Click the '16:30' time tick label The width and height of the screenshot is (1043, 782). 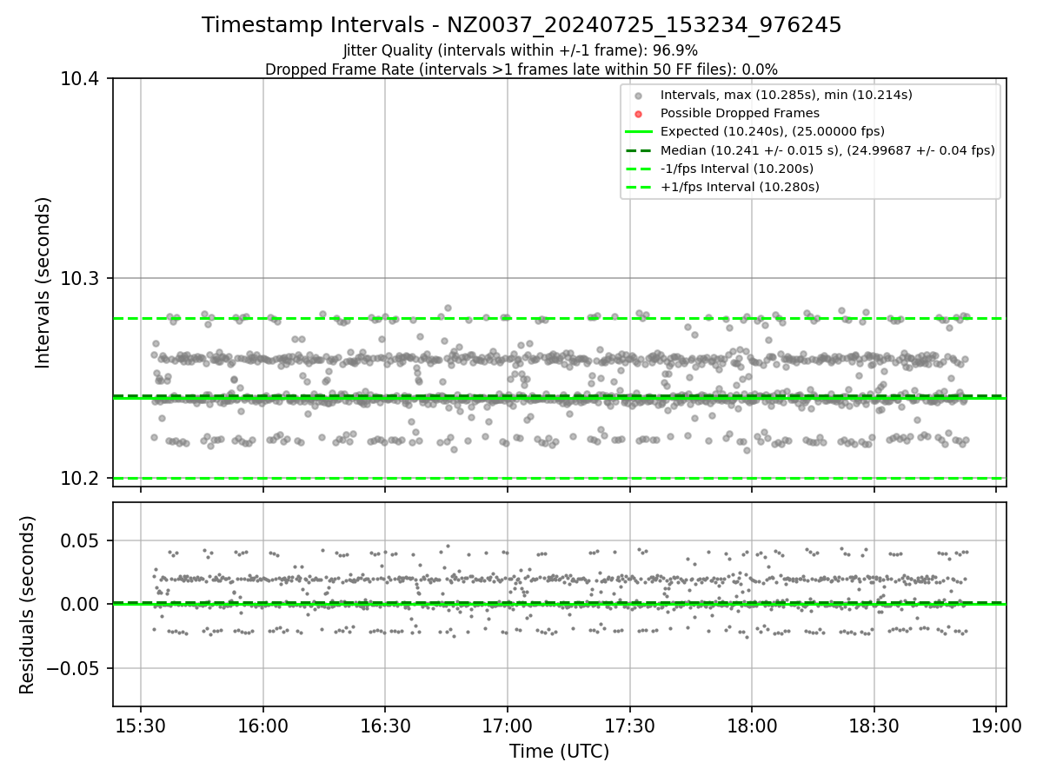[385, 726]
